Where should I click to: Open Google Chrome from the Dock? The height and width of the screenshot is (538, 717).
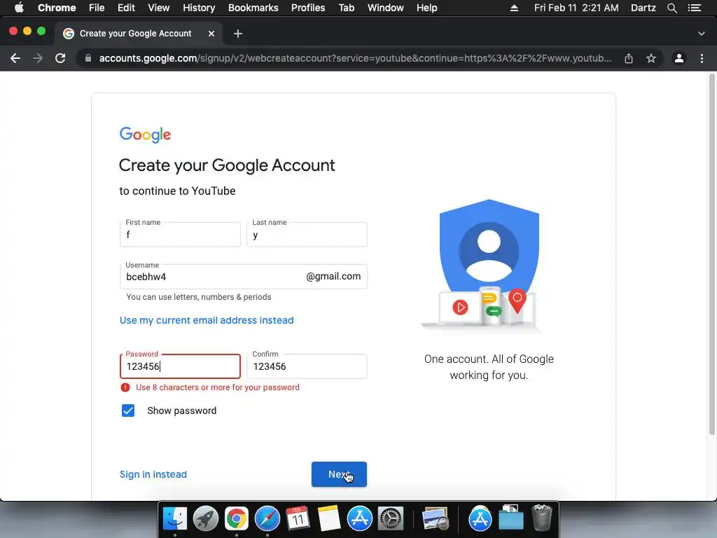(x=237, y=519)
